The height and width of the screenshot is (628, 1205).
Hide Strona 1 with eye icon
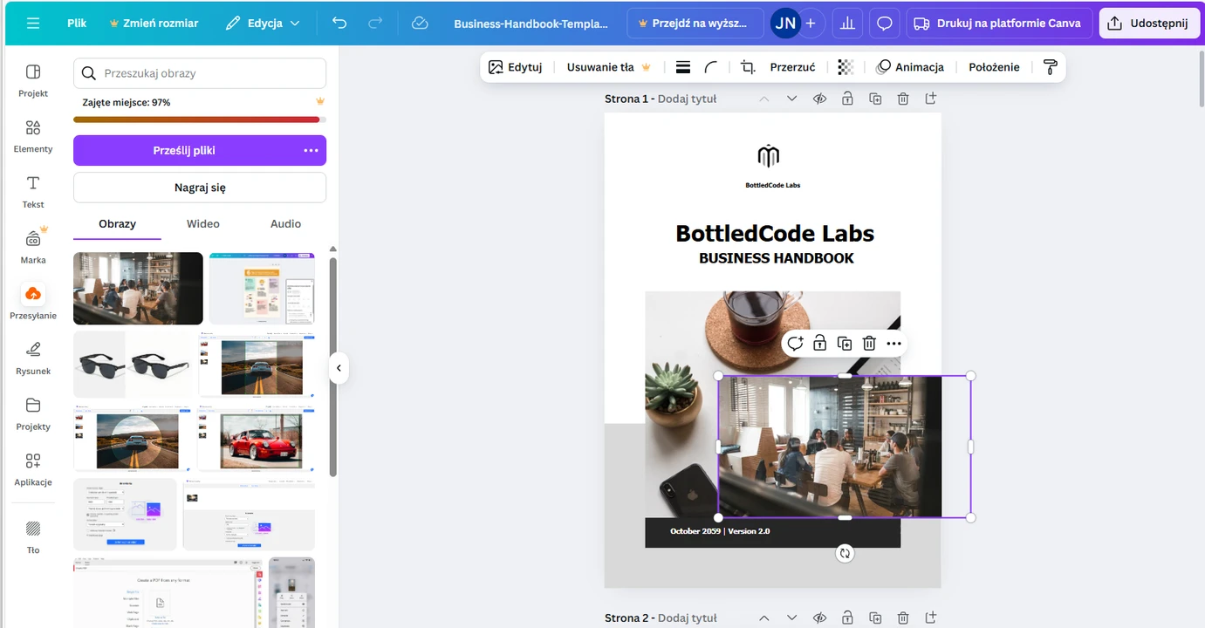click(x=819, y=99)
